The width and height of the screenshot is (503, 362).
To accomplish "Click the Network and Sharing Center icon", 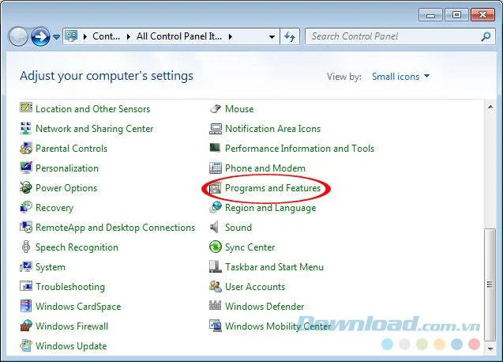I will click(25, 128).
